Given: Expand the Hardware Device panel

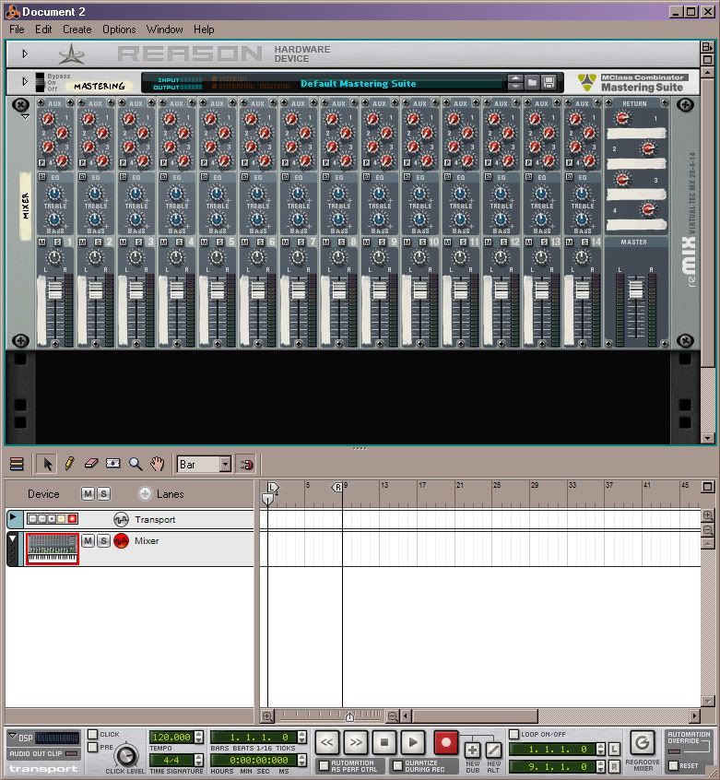Looking at the screenshot, I should point(25,53).
